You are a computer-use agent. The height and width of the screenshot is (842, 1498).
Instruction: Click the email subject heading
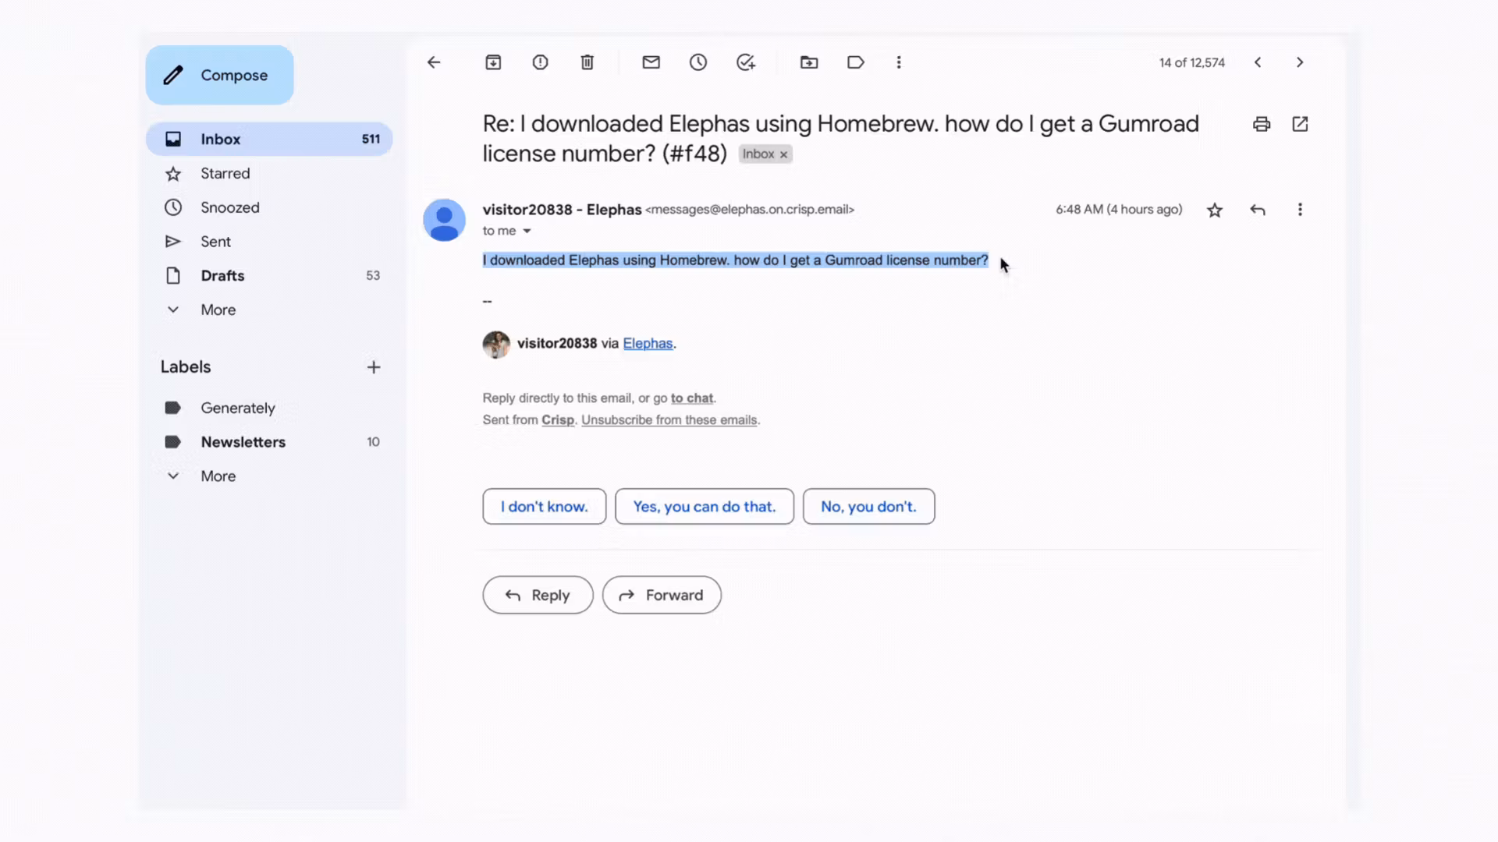point(841,139)
